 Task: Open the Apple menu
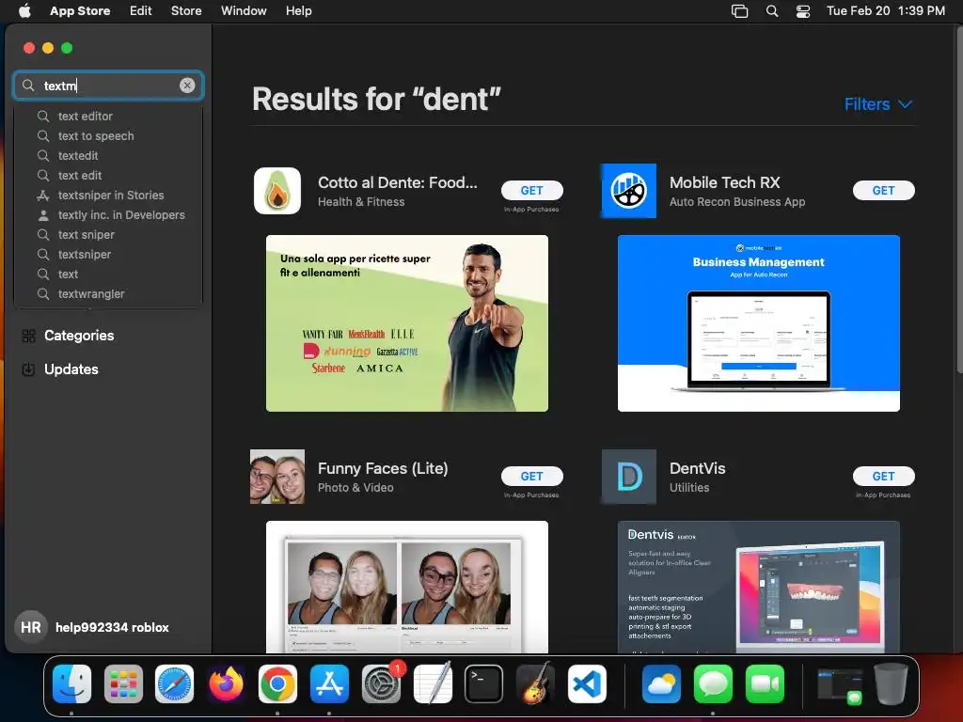pyautogui.click(x=24, y=11)
